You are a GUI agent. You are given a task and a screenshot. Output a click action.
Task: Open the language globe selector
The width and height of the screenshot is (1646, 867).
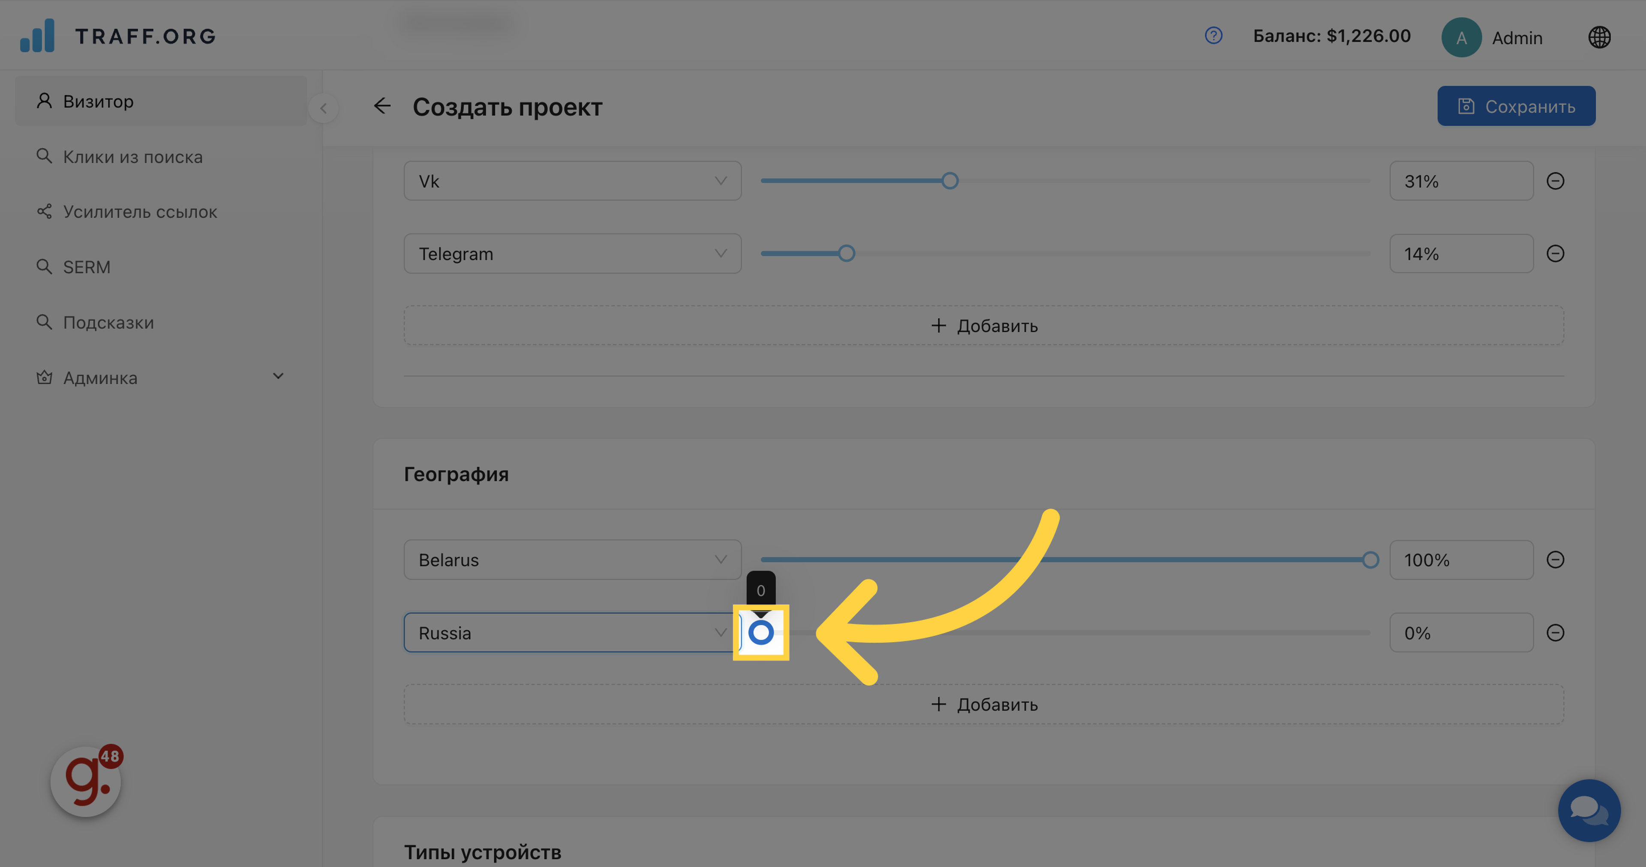1600,37
